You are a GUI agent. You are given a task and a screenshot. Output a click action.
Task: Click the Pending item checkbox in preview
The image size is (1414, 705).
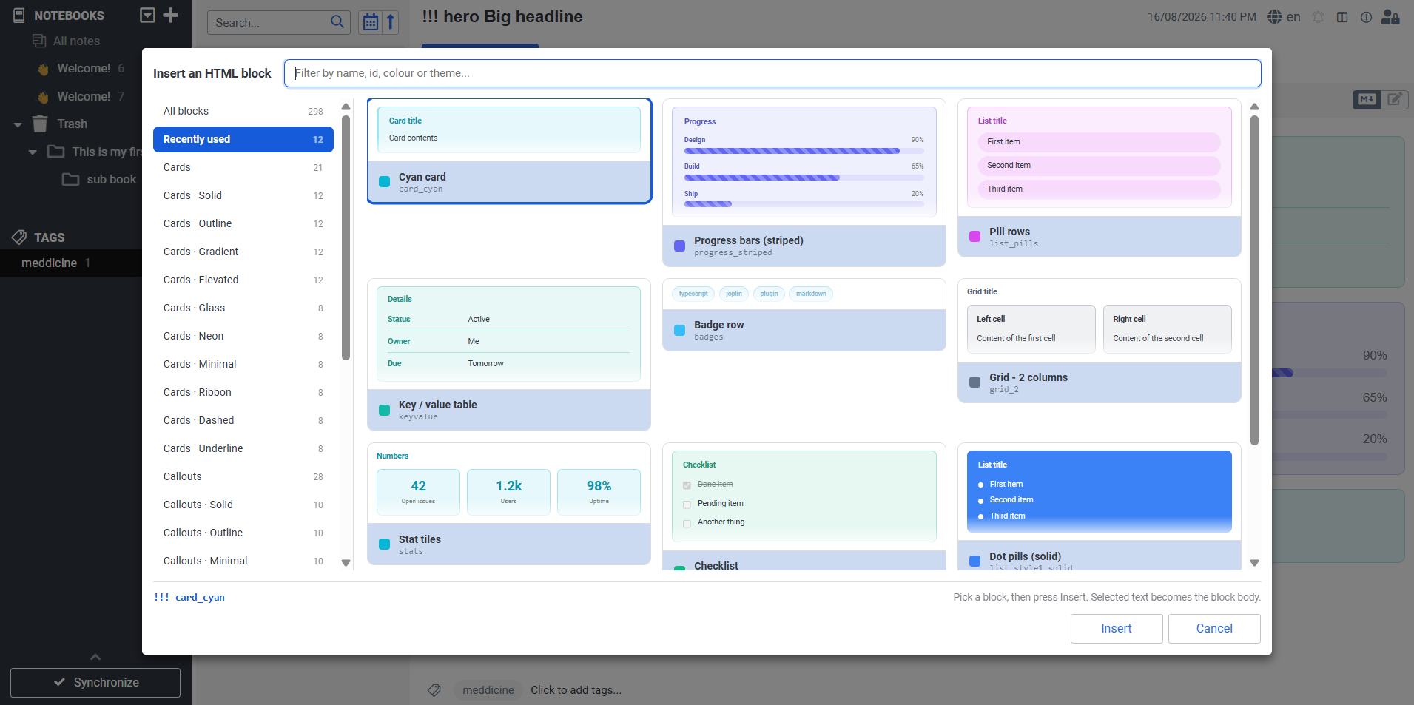pos(687,505)
